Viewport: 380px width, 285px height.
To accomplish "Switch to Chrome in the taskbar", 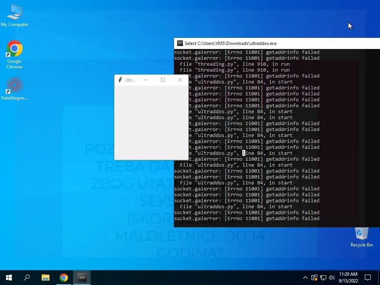I will (64, 278).
